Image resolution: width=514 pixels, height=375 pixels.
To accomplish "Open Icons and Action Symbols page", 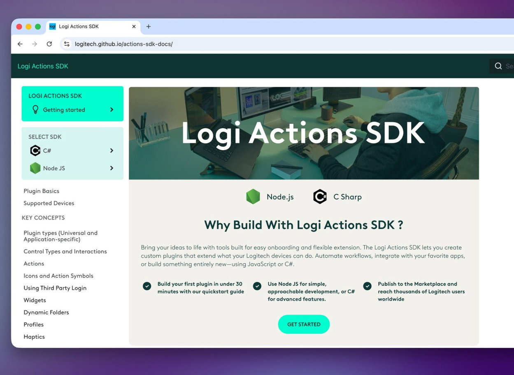I will tap(58, 276).
